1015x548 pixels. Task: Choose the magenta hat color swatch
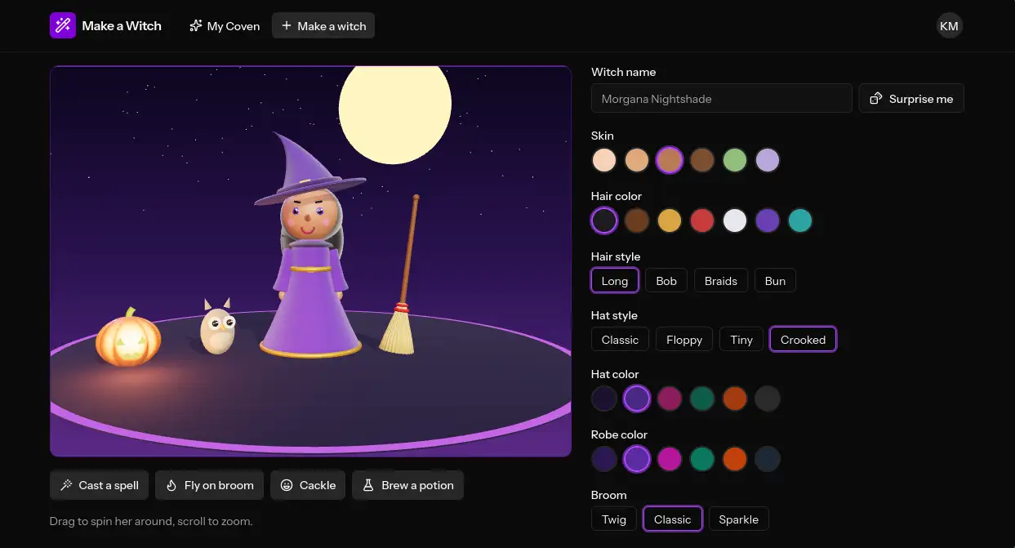[x=670, y=399]
